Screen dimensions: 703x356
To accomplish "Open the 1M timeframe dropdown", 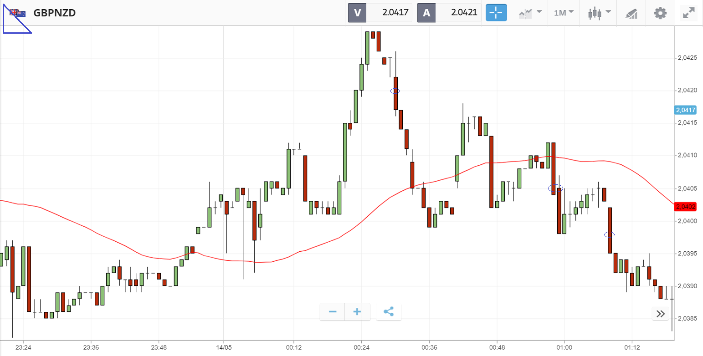I will [x=564, y=13].
